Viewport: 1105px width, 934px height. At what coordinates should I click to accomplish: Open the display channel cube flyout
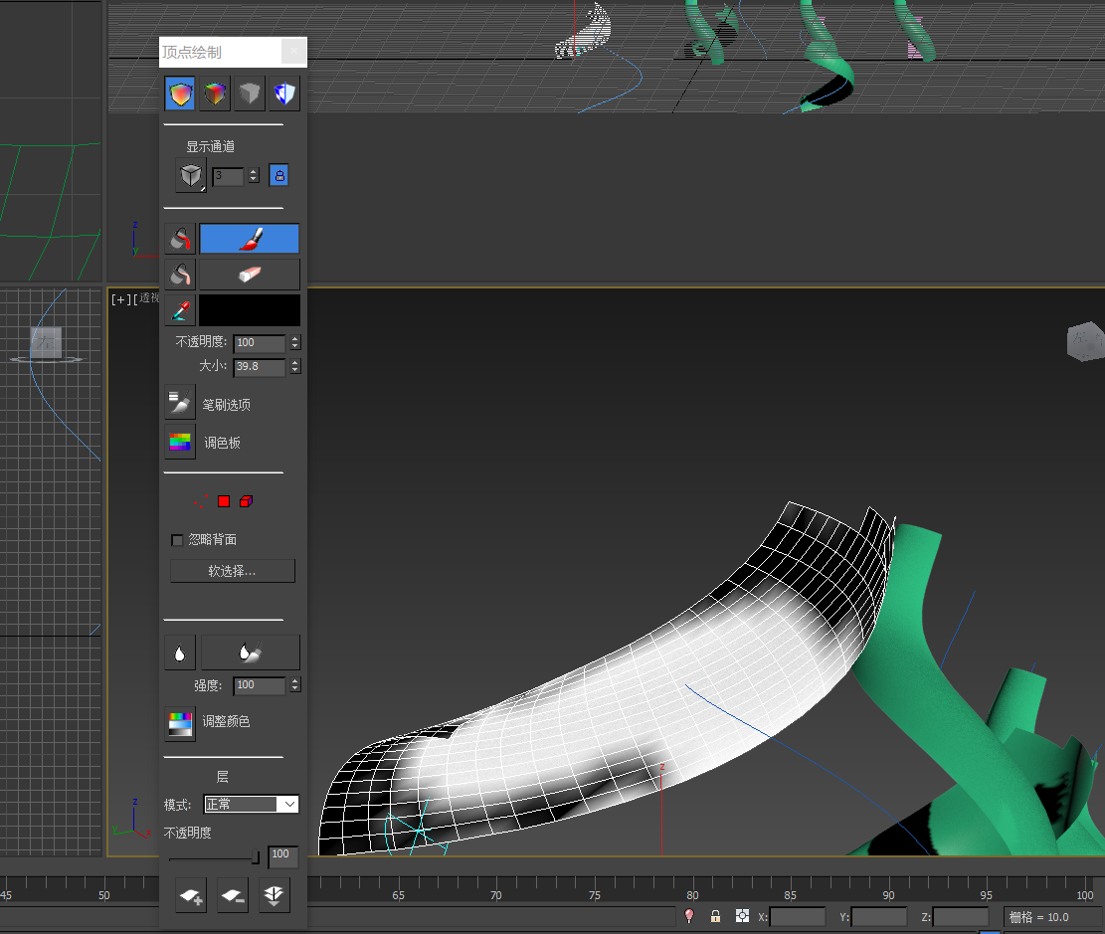point(190,176)
